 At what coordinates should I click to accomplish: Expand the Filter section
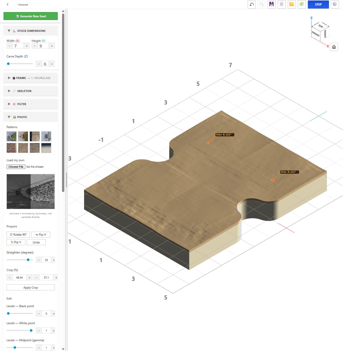(x=31, y=104)
